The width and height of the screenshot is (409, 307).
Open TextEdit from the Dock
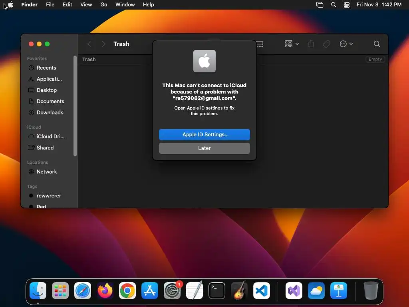coord(195,291)
